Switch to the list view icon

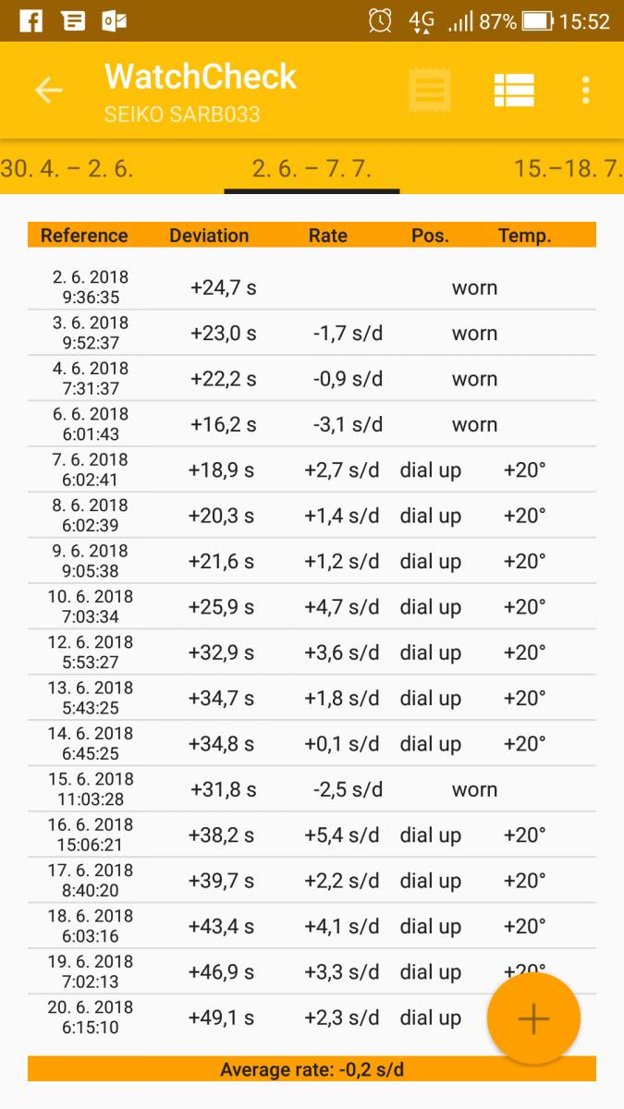coord(514,91)
